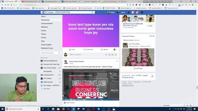Open Members in group sidebar

click(x=45, y=27)
